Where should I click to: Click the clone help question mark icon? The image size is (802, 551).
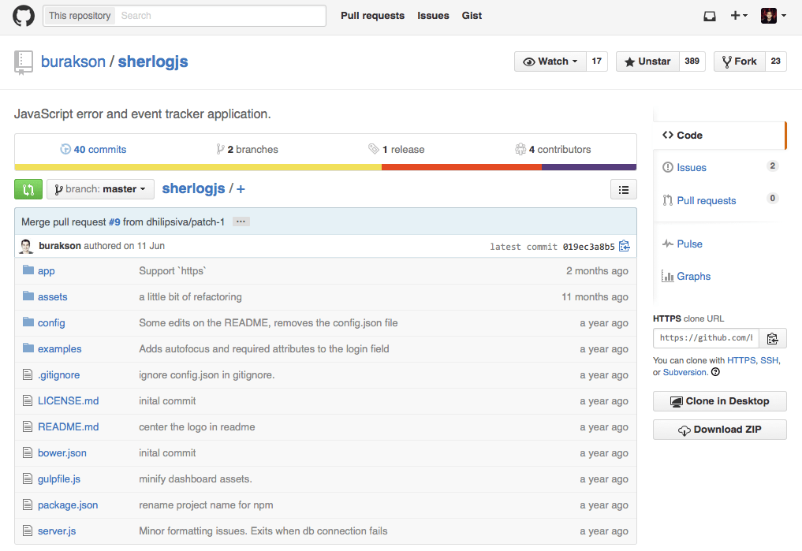715,372
